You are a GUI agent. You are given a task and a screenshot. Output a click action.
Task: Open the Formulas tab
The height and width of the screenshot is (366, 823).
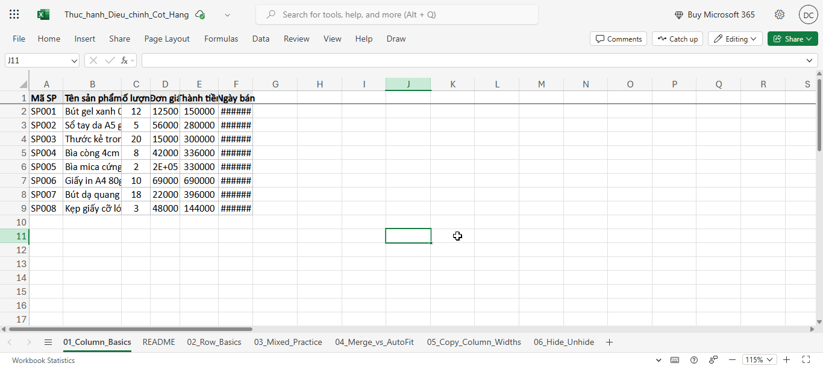[x=221, y=39]
